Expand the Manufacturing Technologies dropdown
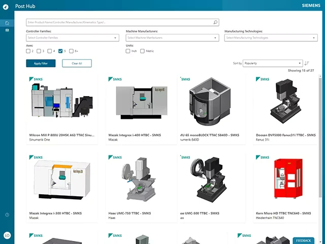 (x=271, y=38)
